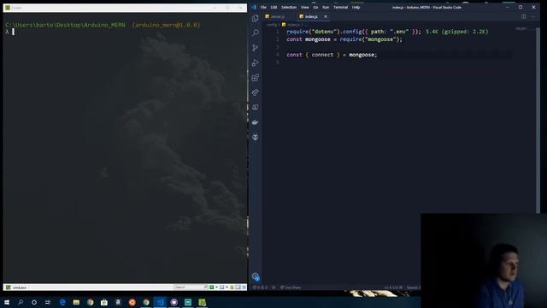The height and width of the screenshot is (308, 547).
Task: Open the Help menu in VS Code
Action: coord(356,7)
